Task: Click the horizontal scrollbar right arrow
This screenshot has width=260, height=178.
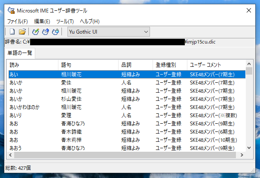Action: (x=242, y=155)
